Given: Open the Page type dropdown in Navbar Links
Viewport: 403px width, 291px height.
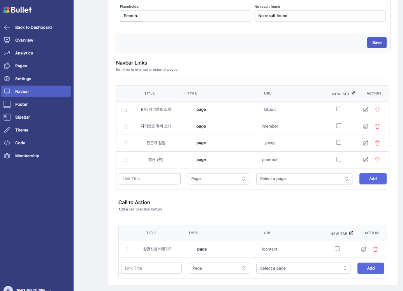Looking at the screenshot, I should 218,179.
